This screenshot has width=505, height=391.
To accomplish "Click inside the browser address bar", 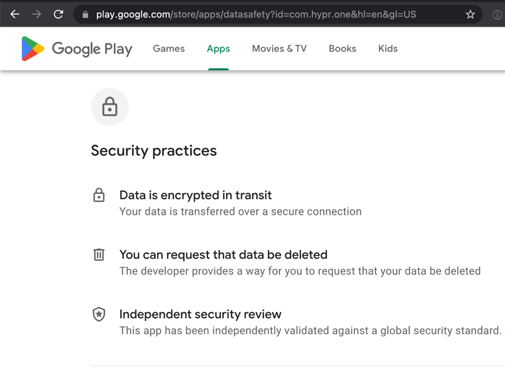I will pos(252,14).
